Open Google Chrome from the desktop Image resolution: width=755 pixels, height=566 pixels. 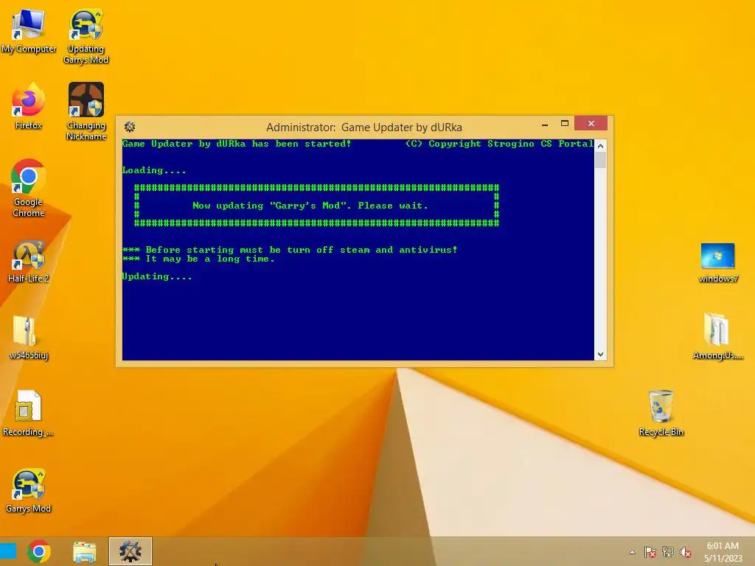tap(29, 188)
